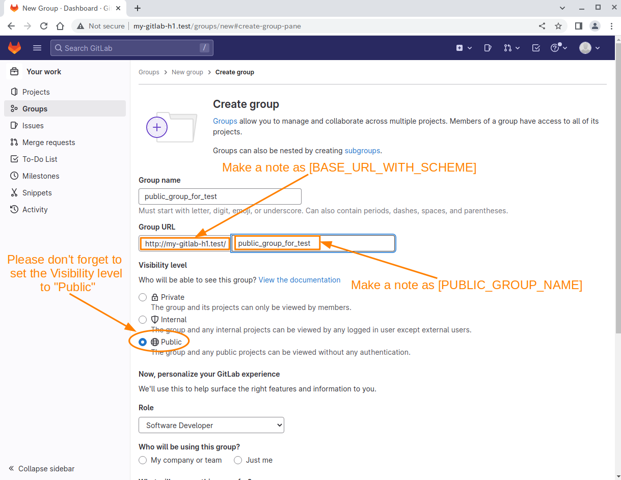Choose 'Just me' radio option

tap(238, 460)
